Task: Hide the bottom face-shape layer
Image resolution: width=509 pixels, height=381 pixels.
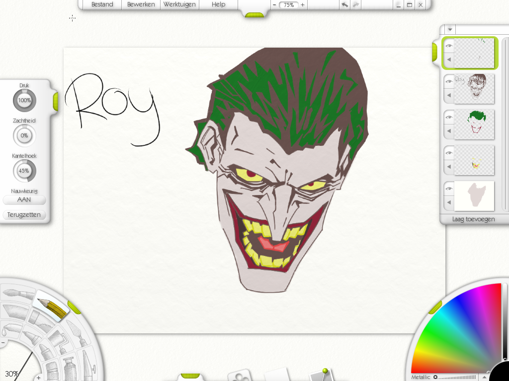Action: (448, 189)
